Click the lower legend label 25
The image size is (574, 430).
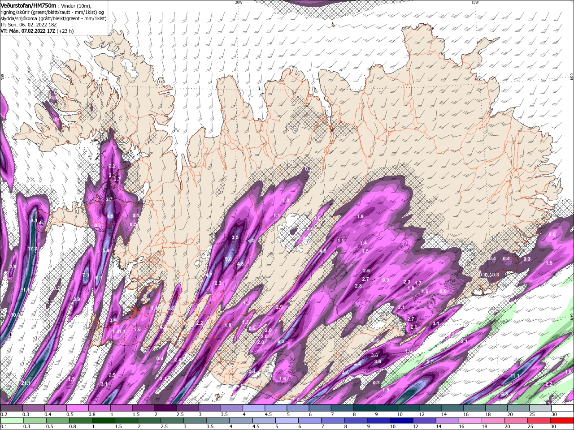[x=531, y=426]
